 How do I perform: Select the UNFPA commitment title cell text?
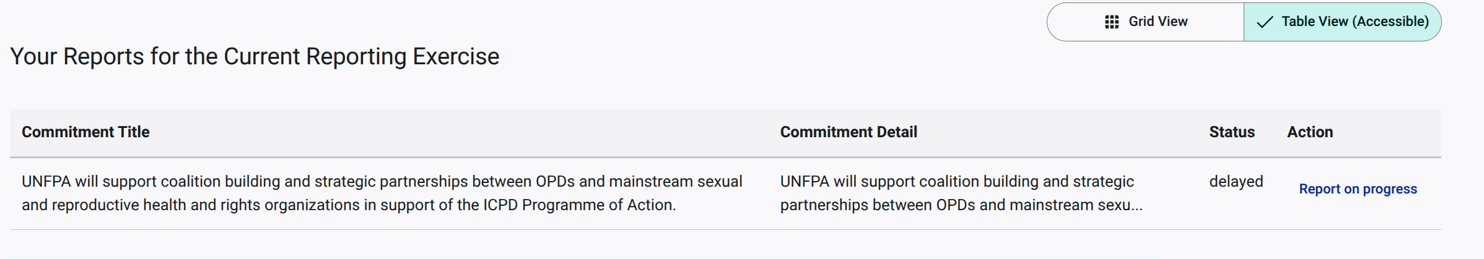tap(382, 193)
